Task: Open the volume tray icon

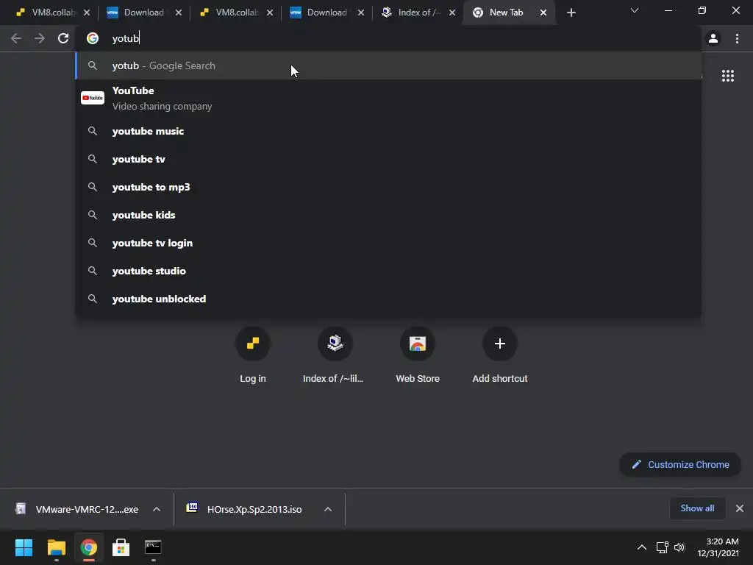Action: click(679, 547)
